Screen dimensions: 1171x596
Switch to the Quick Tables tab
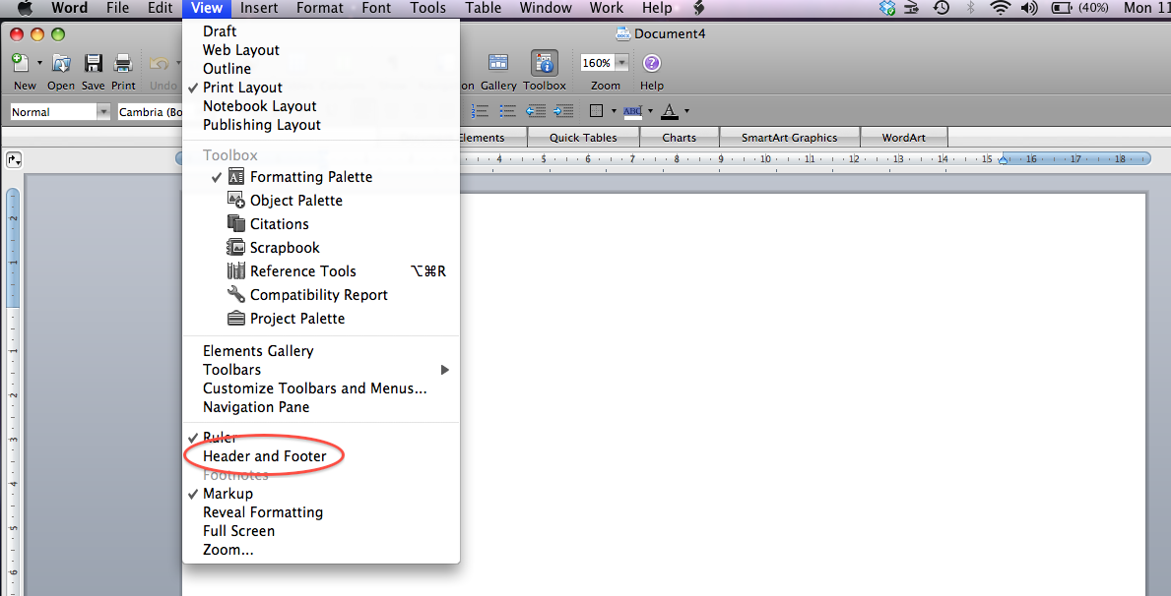coord(583,138)
